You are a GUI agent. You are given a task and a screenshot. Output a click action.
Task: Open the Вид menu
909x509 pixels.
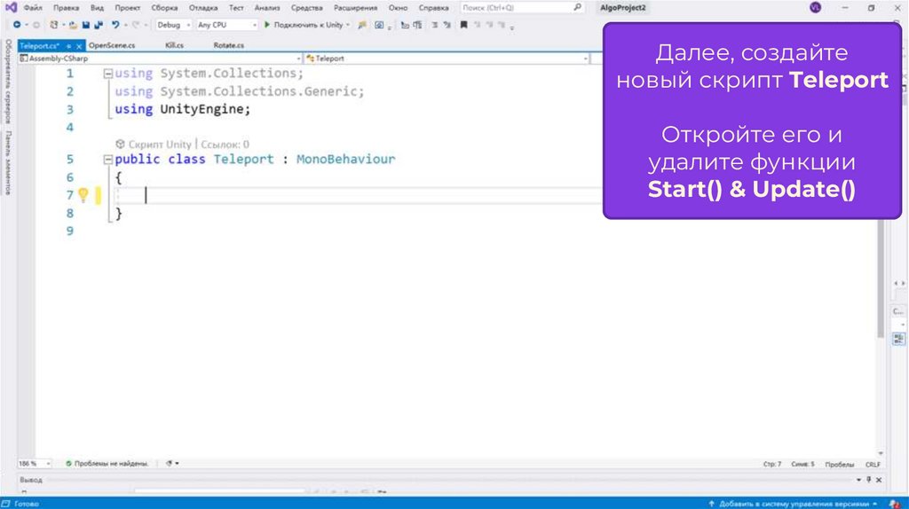[97, 7]
